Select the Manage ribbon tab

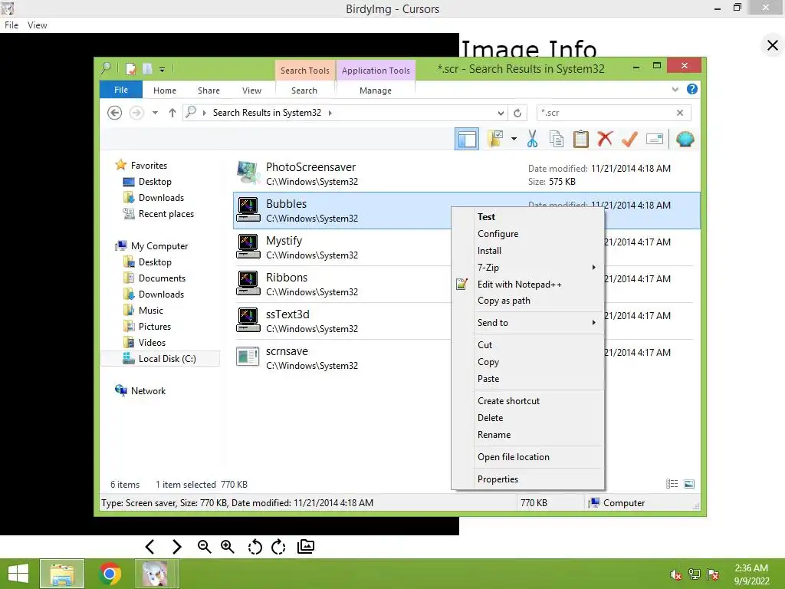click(376, 90)
